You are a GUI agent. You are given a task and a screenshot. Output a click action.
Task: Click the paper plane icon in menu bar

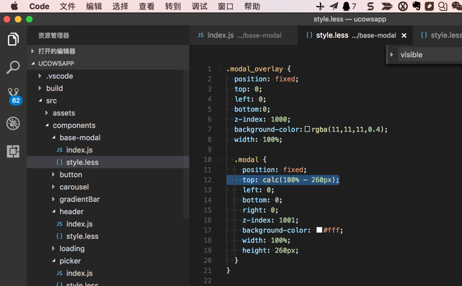coord(334,6)
